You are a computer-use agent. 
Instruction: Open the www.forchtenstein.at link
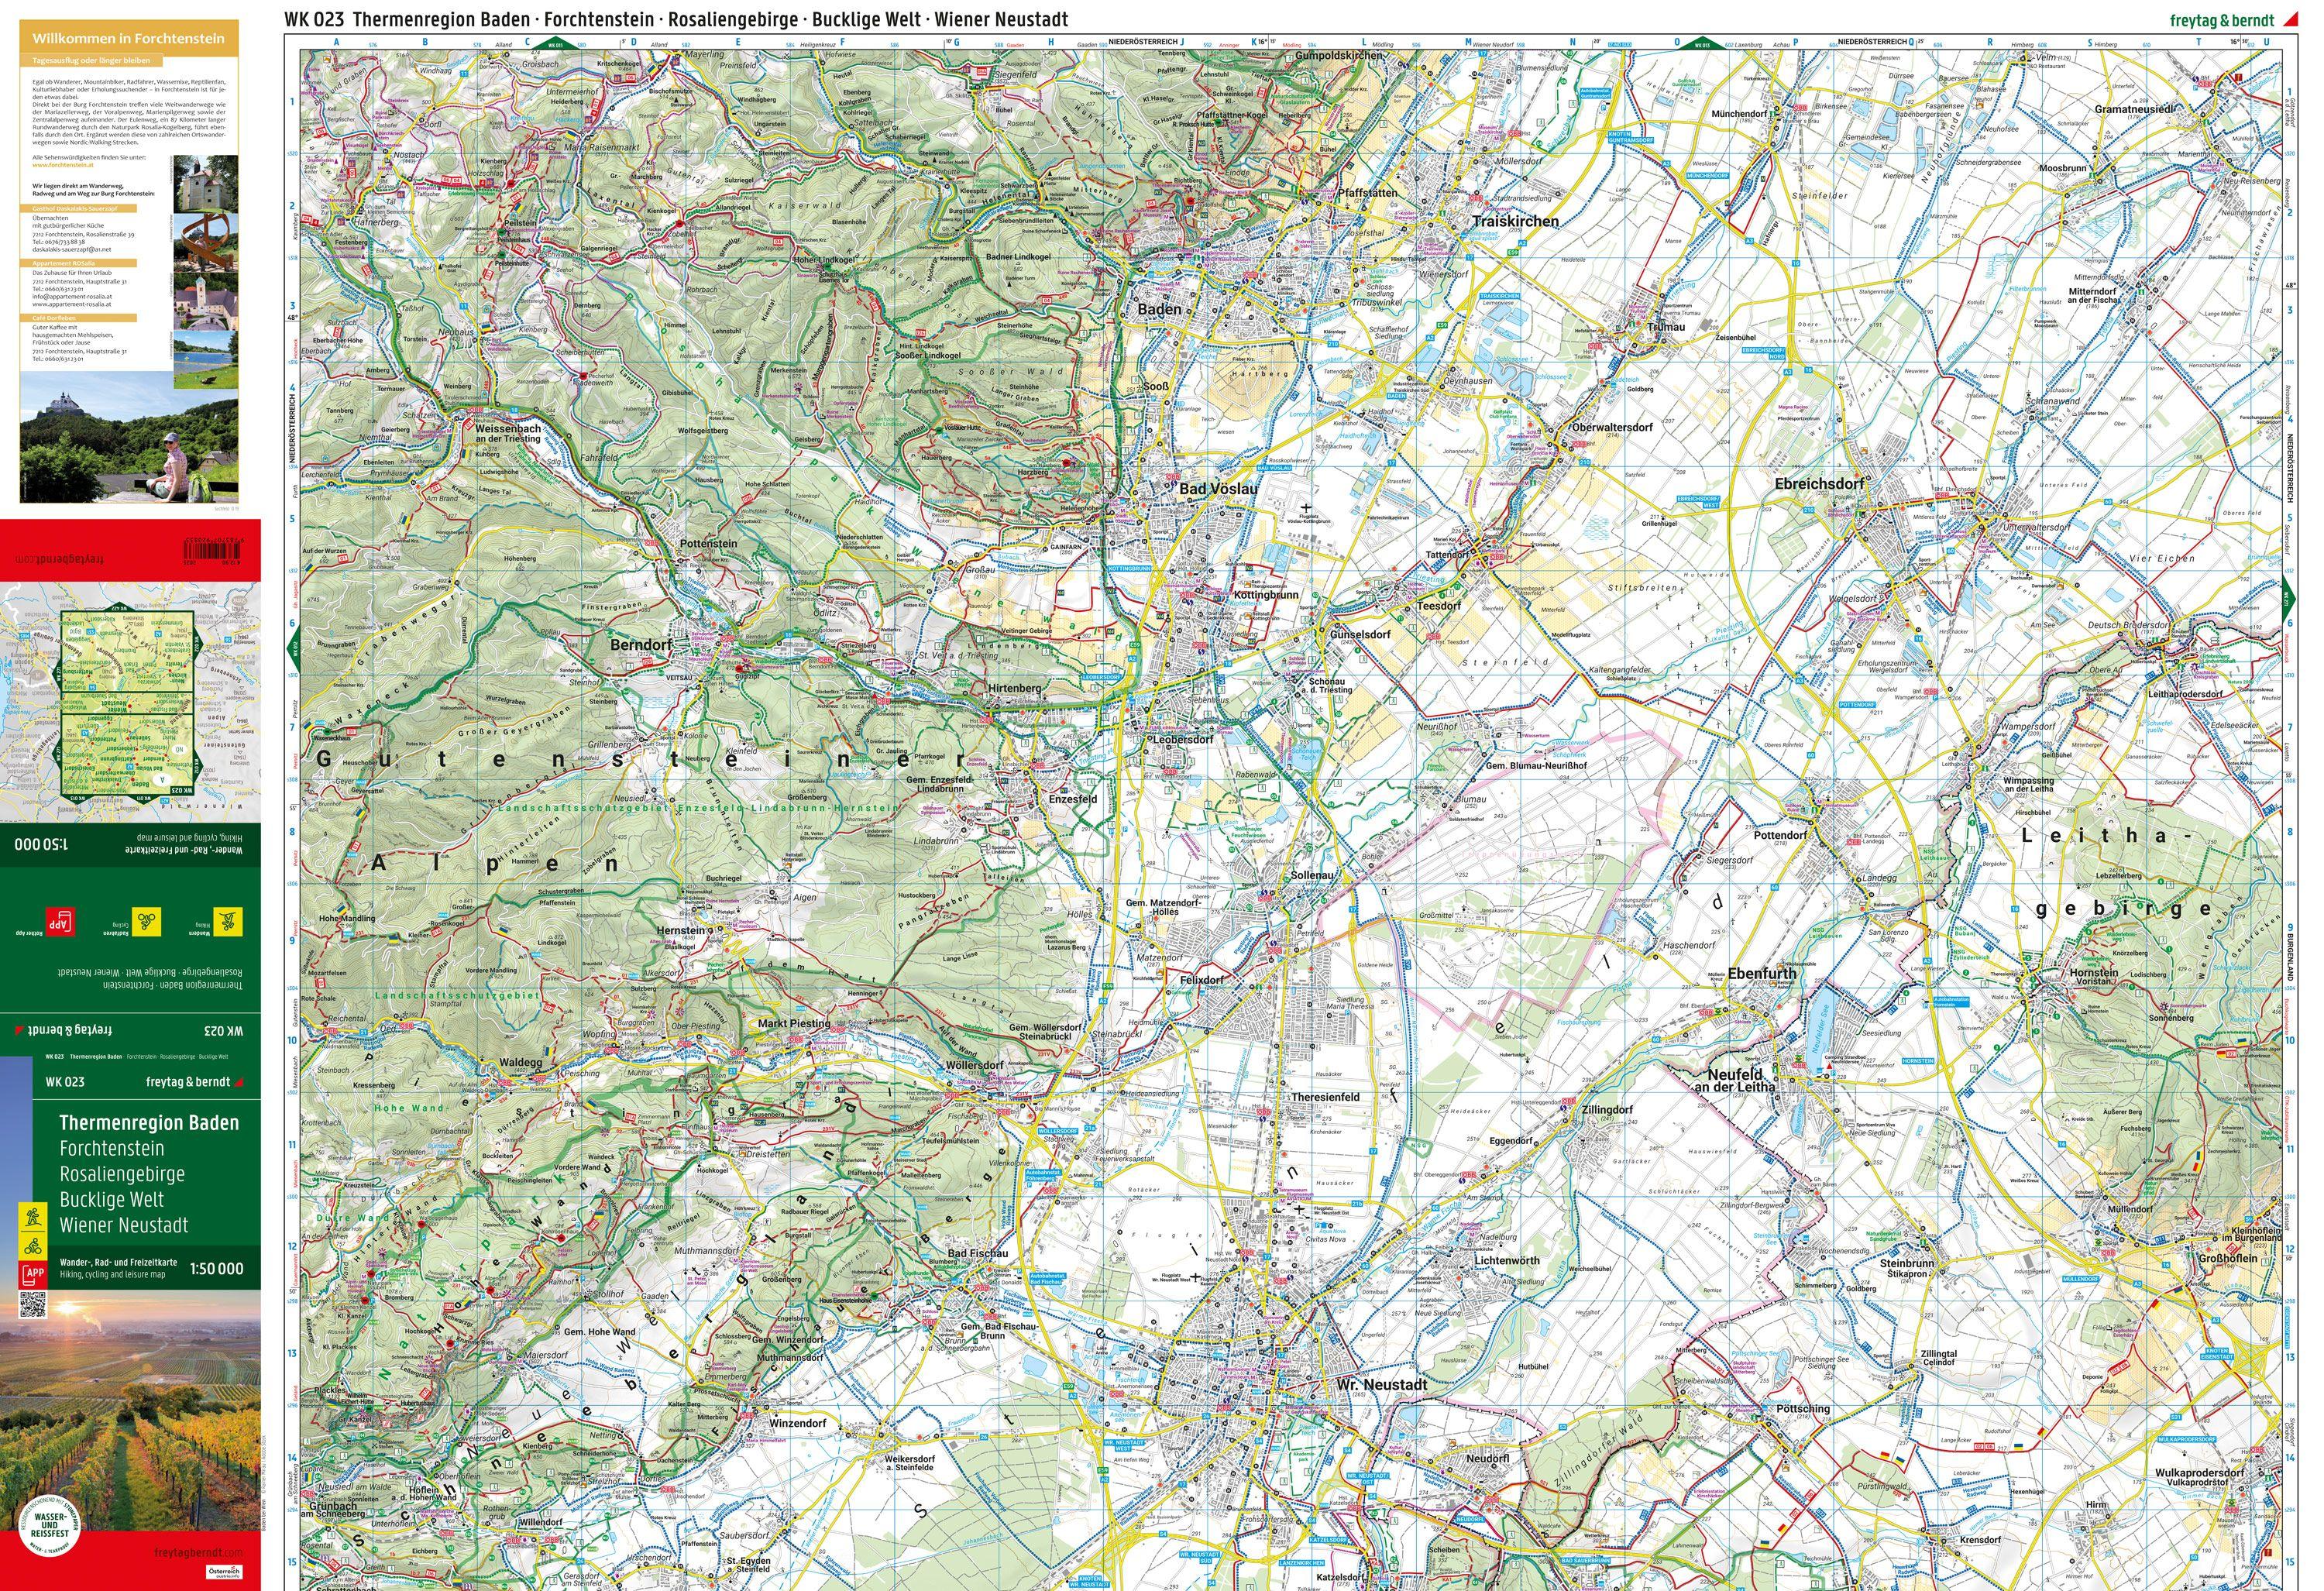click(x=63, y=165)
